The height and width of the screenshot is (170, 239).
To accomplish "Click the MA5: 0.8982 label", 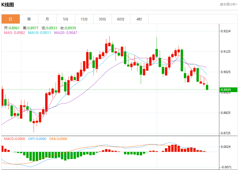I will tap(14, 33).
